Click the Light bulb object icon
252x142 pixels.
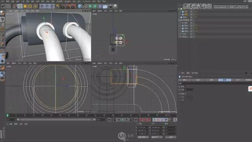click(115, 6)
